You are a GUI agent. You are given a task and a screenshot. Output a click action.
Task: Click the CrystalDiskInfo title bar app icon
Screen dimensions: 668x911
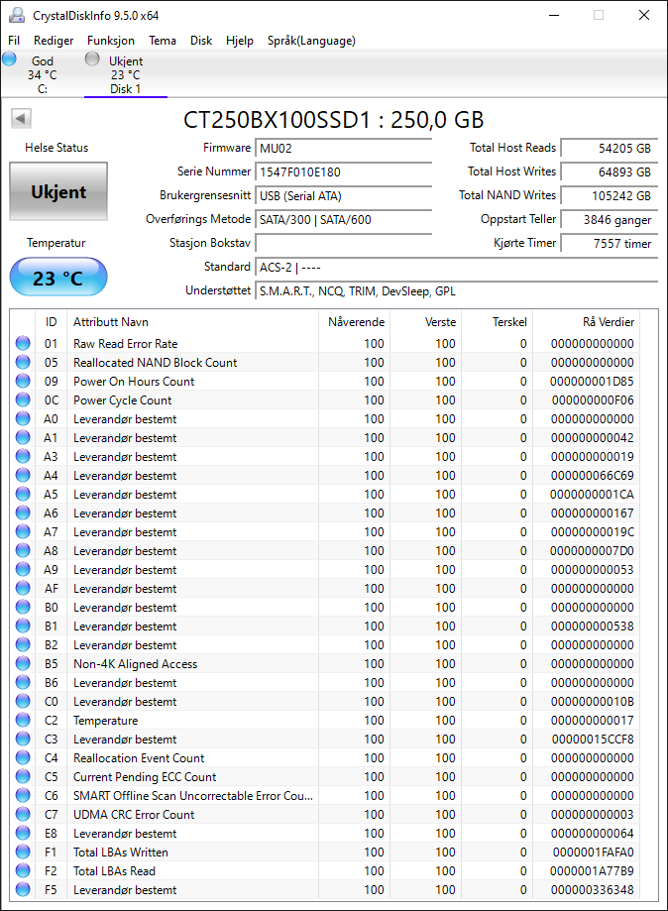[16, 15]
